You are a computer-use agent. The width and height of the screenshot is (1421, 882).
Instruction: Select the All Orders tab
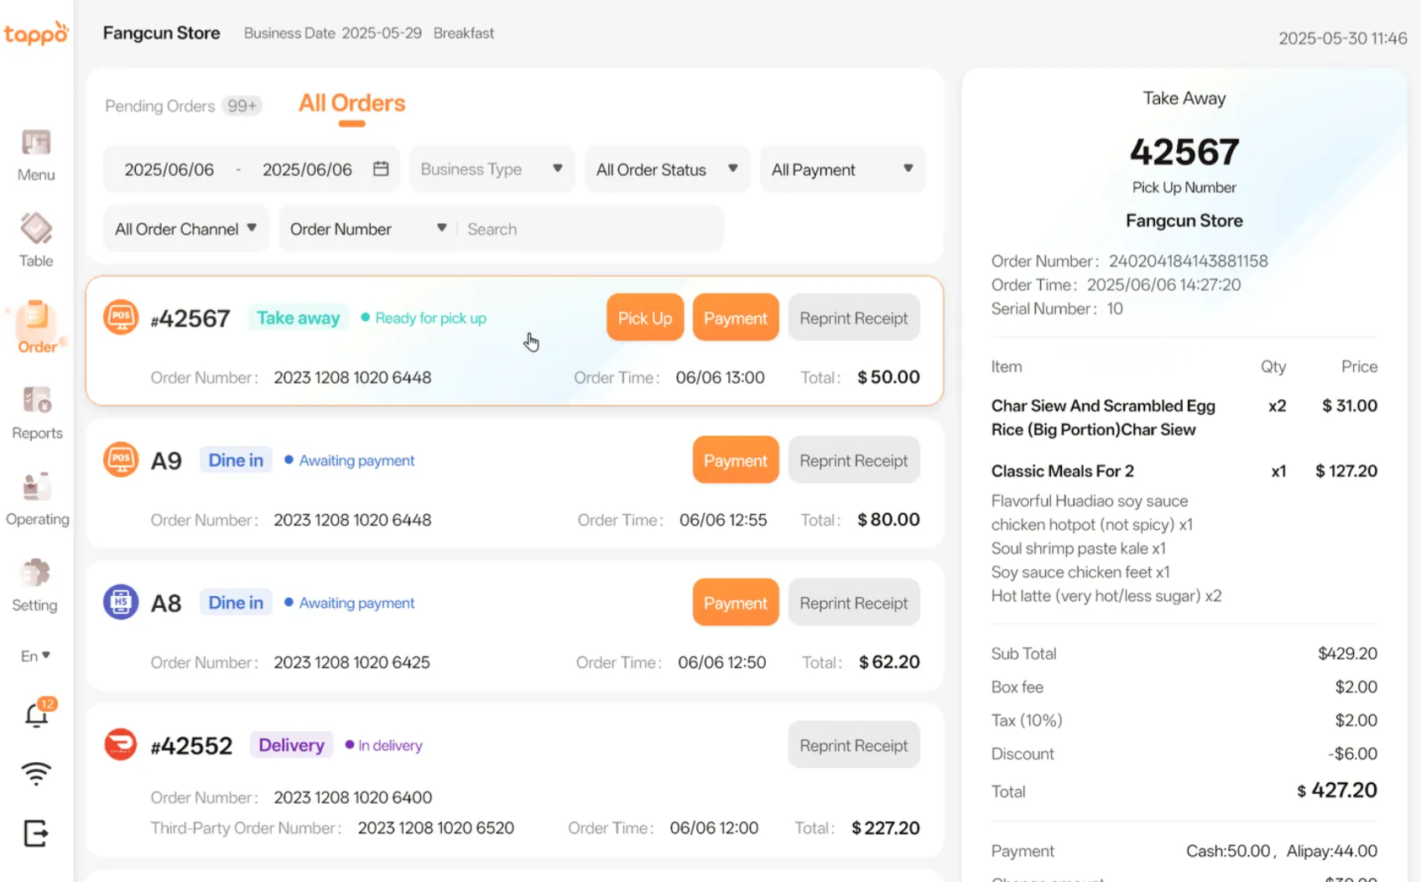351,104
